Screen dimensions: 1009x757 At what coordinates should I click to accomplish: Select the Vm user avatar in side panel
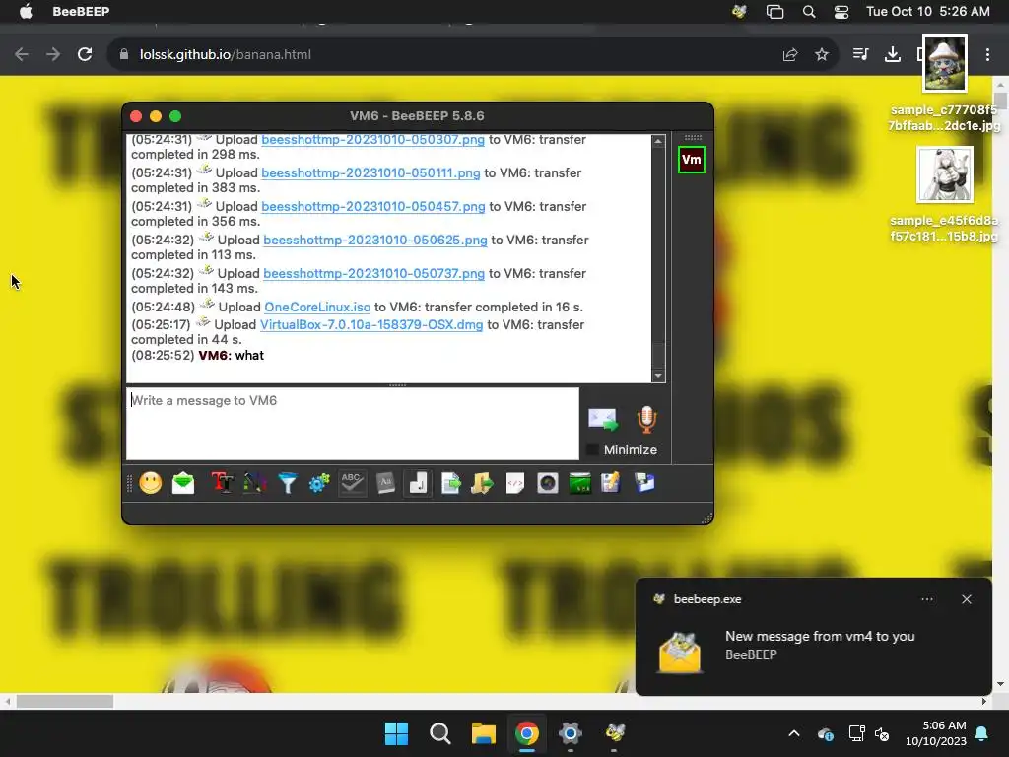click(692, 160)
